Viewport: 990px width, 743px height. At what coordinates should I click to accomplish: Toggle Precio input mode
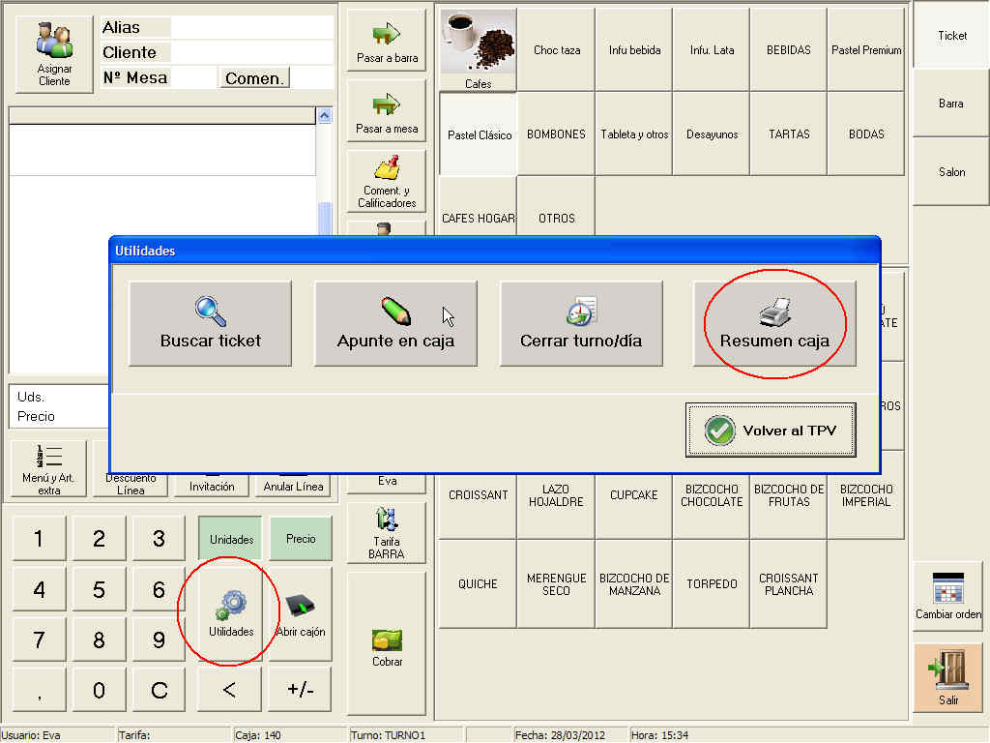(300, 539)
